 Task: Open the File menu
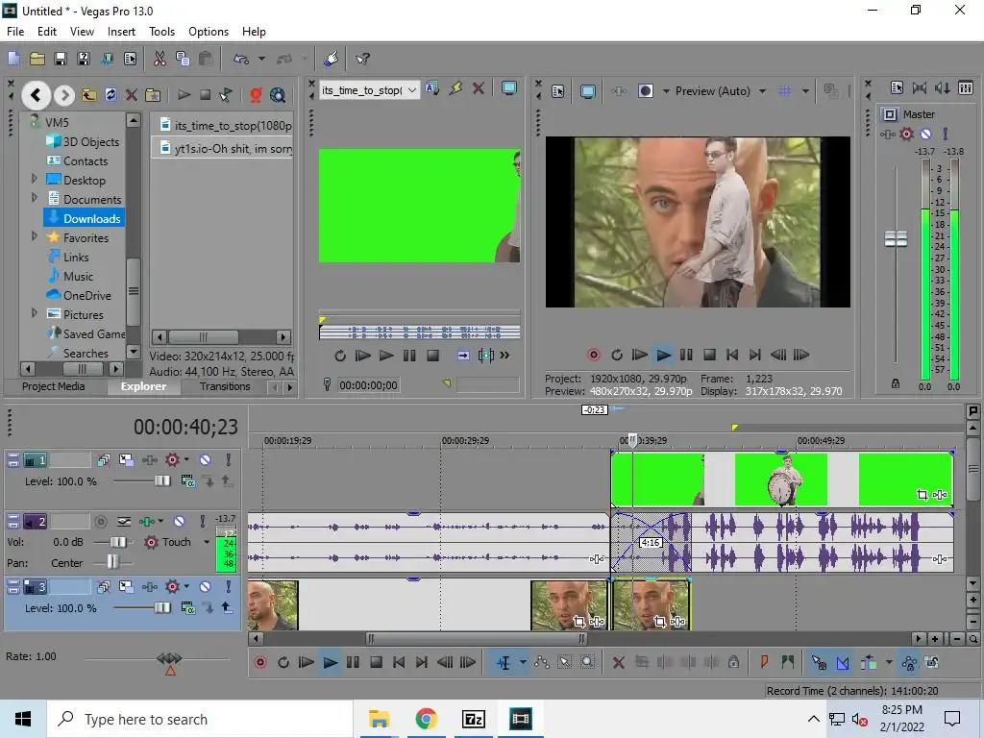(x=15, y=32)
